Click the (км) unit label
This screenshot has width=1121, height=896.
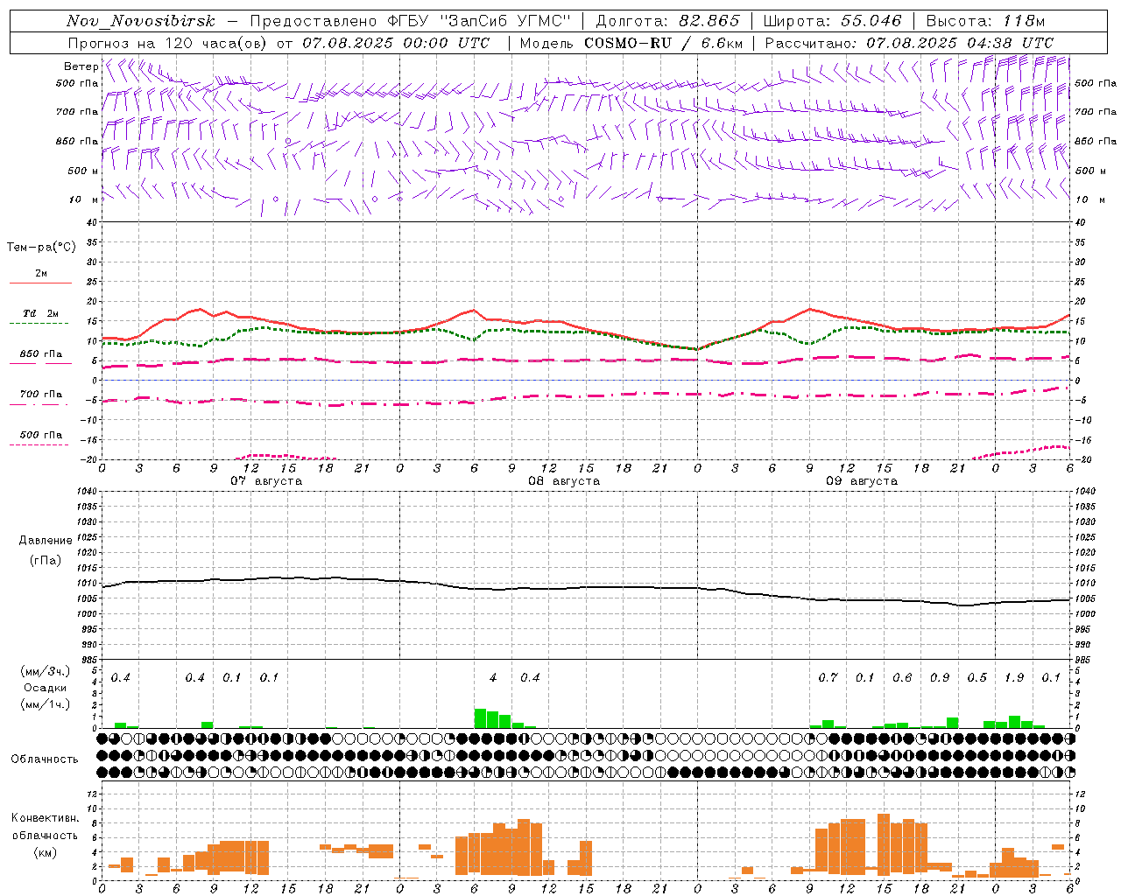[x=46, y=852]
